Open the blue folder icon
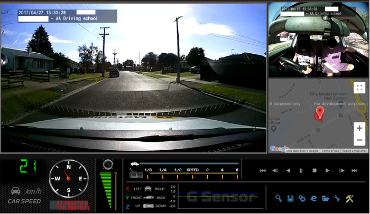370x214 pixels. pos(325,199)
